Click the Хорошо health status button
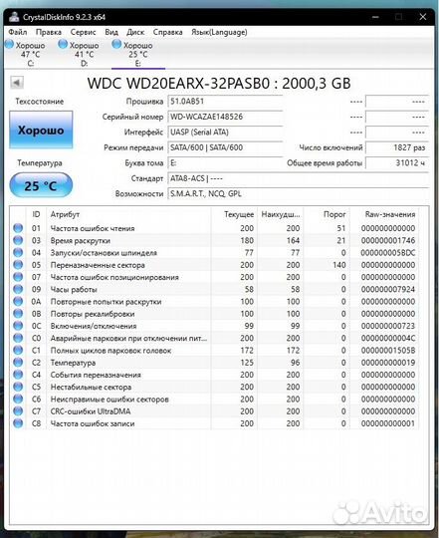439x538 pixels. pos(41,131)
